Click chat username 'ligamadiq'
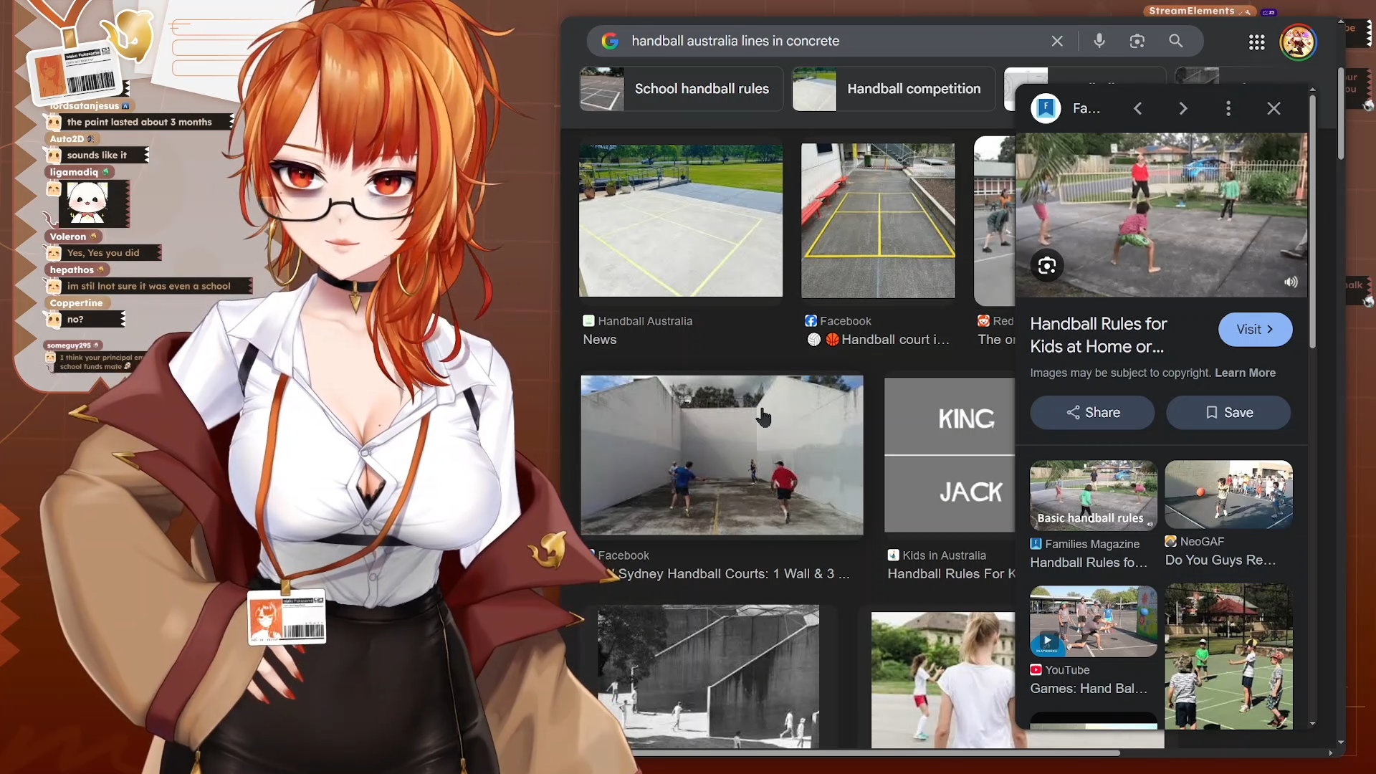1376x774 pixels. pyautogui.click(x=74, y=173)
